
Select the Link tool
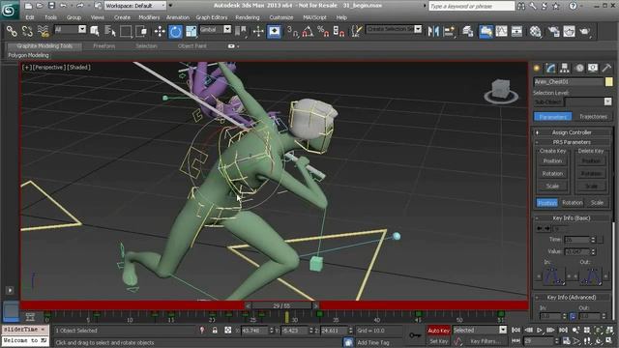(x=12, y=31)
